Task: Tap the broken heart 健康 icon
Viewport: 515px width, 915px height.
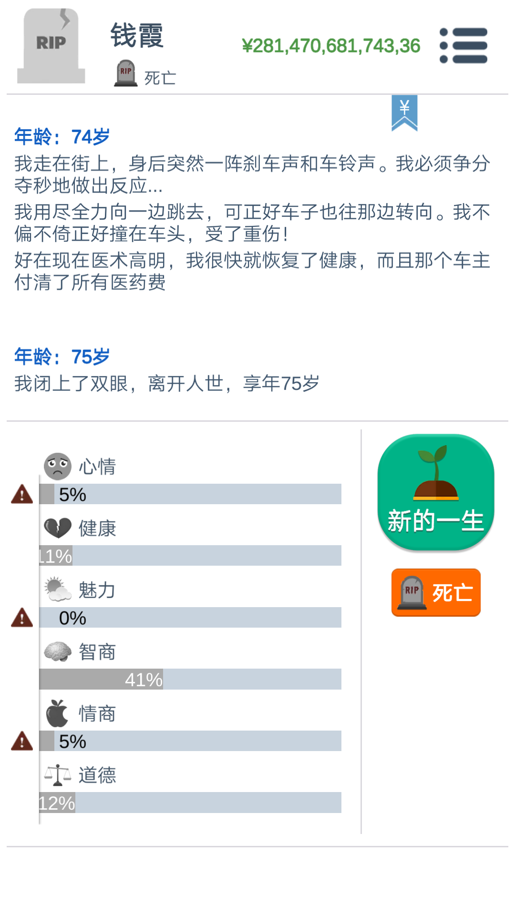Action: coord(58,528)
